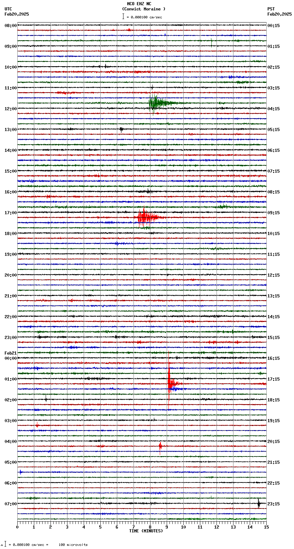Click the '04:00' UTC time label

click(x=10, y=442)
